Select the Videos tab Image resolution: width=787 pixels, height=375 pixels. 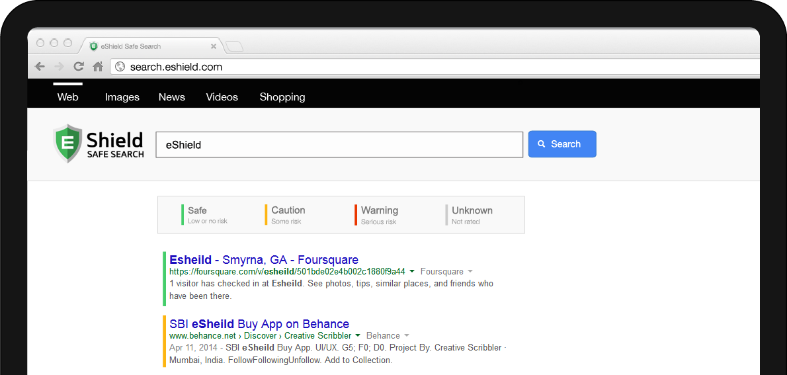pos(222,97)
